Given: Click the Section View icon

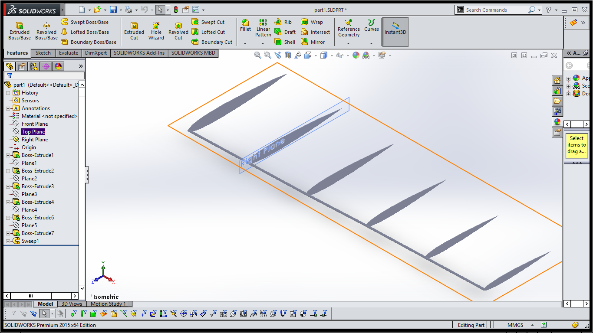Looking at the screenshot, I should (x=287, y=55).
